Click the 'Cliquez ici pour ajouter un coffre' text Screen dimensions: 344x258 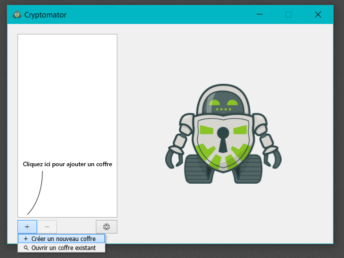[x=67, y=164]
